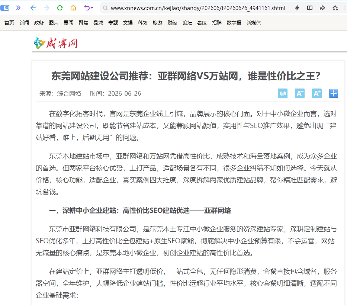Viewport: 347px width, 305px height.
Task: Increase font size with A+ icon
Action: click(317, 93)
